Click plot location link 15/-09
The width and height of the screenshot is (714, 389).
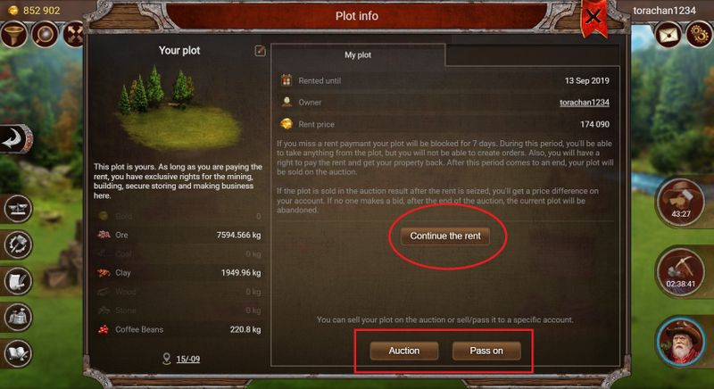(188, 359)
